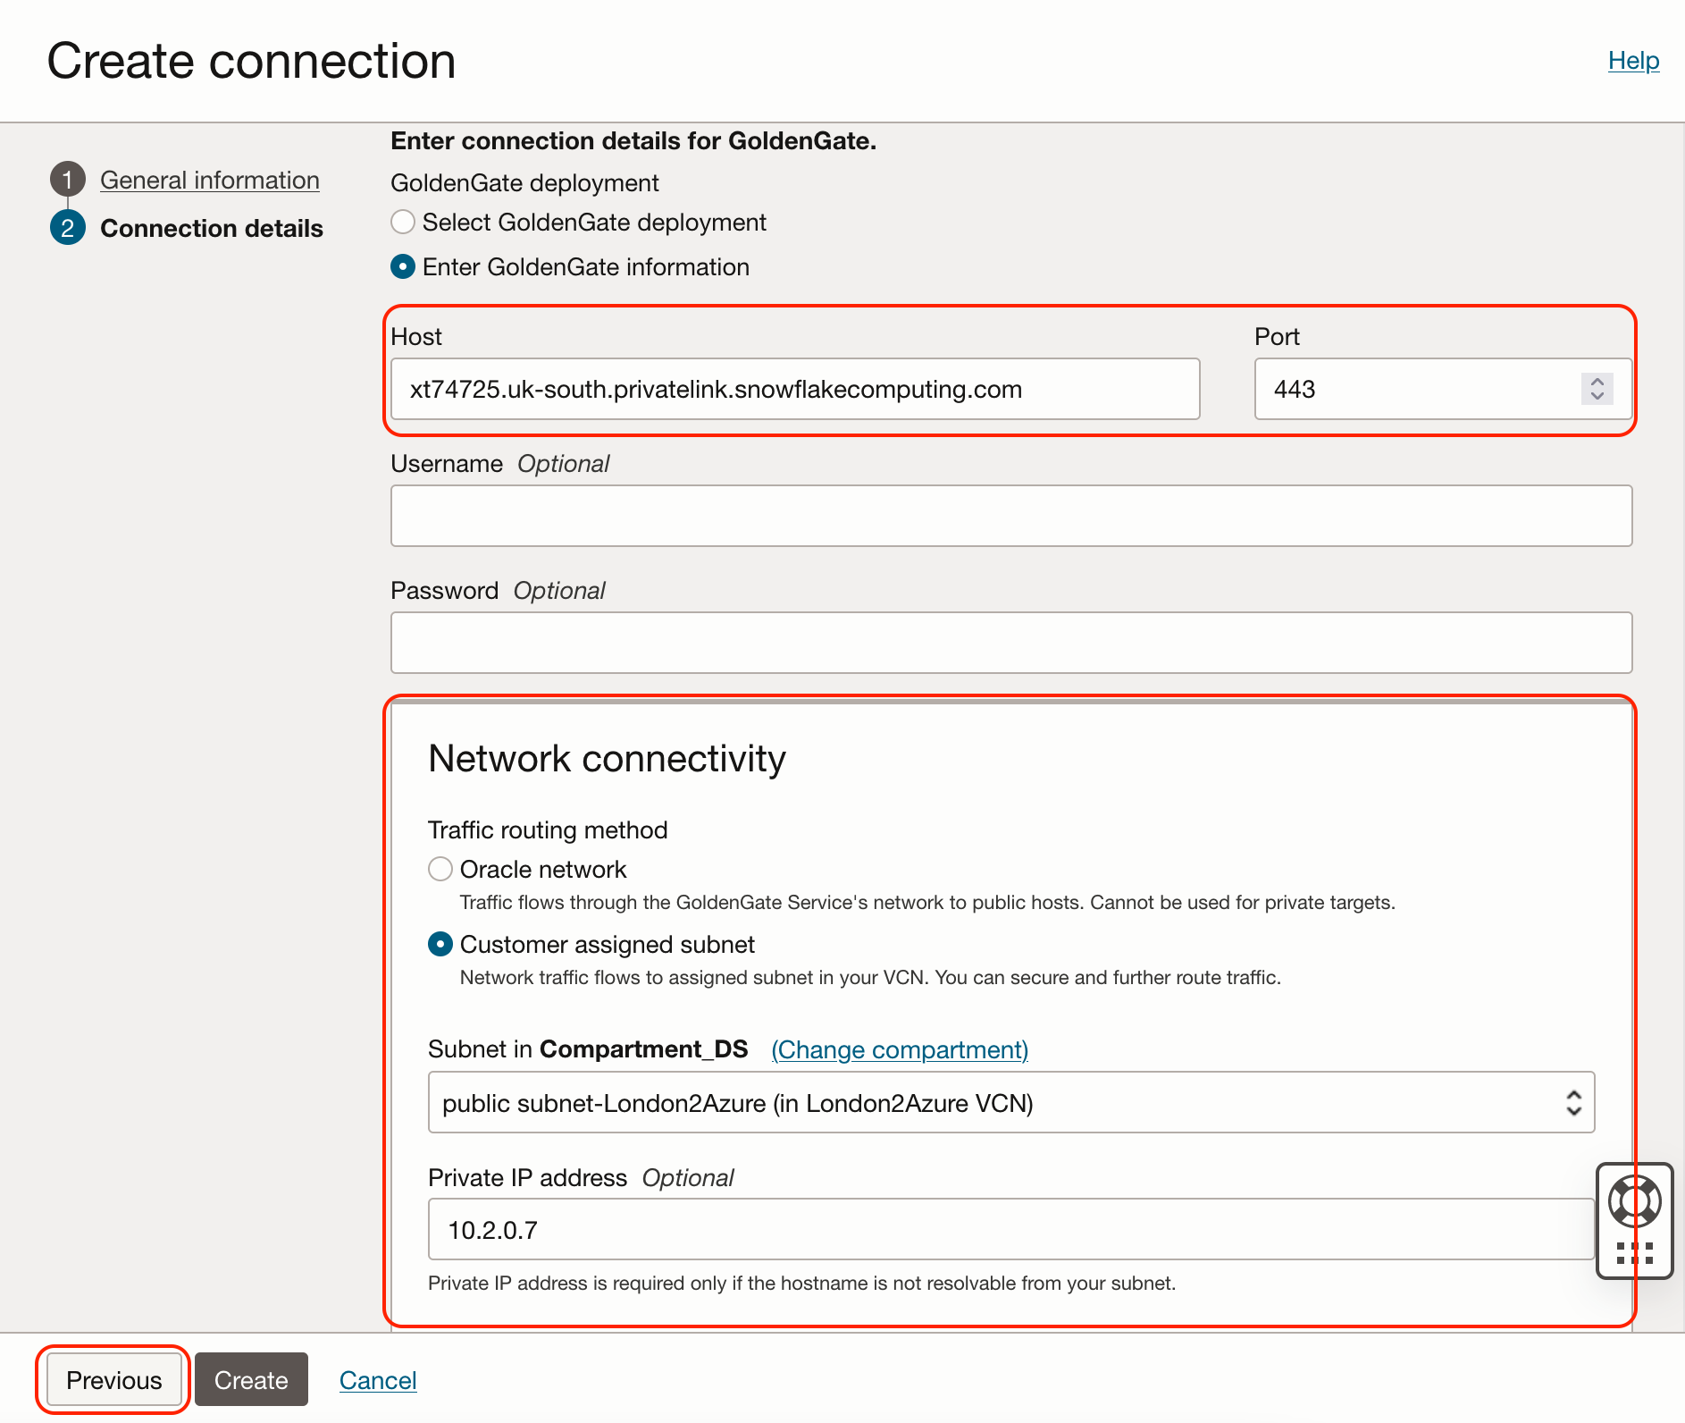Open the lifebuoy support icon

click(1634, 1201)
